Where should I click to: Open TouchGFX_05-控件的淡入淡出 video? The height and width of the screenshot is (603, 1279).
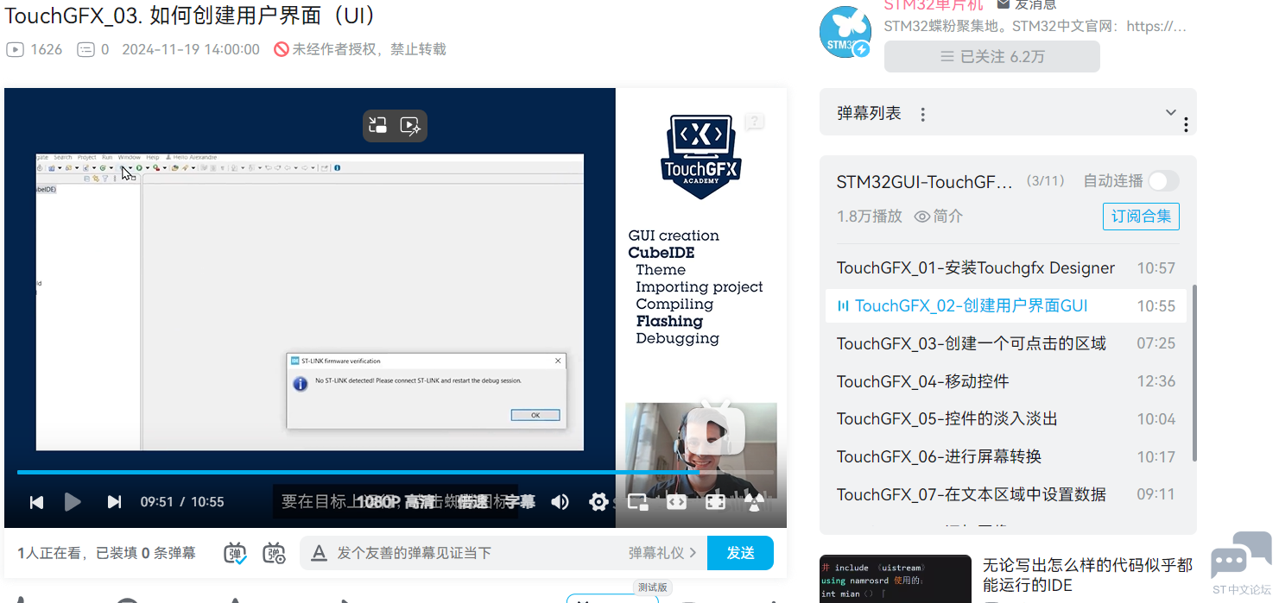click(x=1006, y=418)
